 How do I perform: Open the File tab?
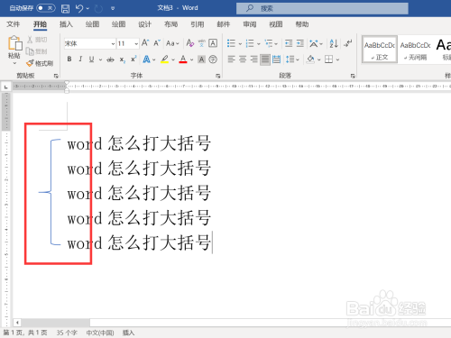pyautogui.click(x=14, y=24)
